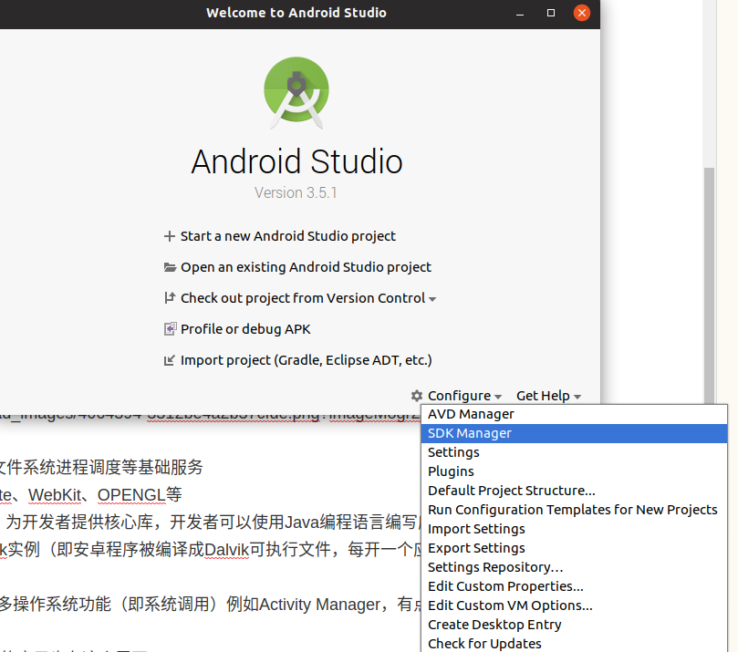Click the Configure gear icon
The width and height of the screenshot is (738, 652).
coord(417,396)
